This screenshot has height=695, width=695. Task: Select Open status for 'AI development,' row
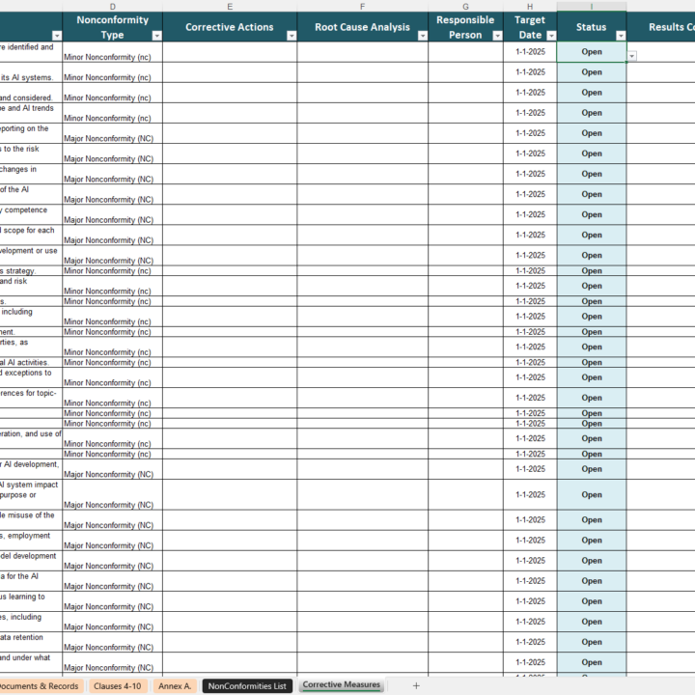tap(592, 469)
